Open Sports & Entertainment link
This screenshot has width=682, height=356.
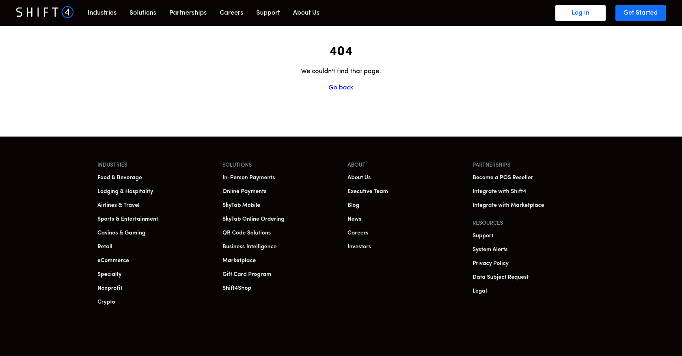[128, 219]
